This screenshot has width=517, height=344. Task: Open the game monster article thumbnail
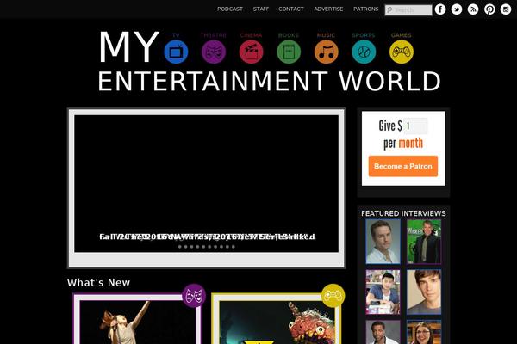coord(277,322)
